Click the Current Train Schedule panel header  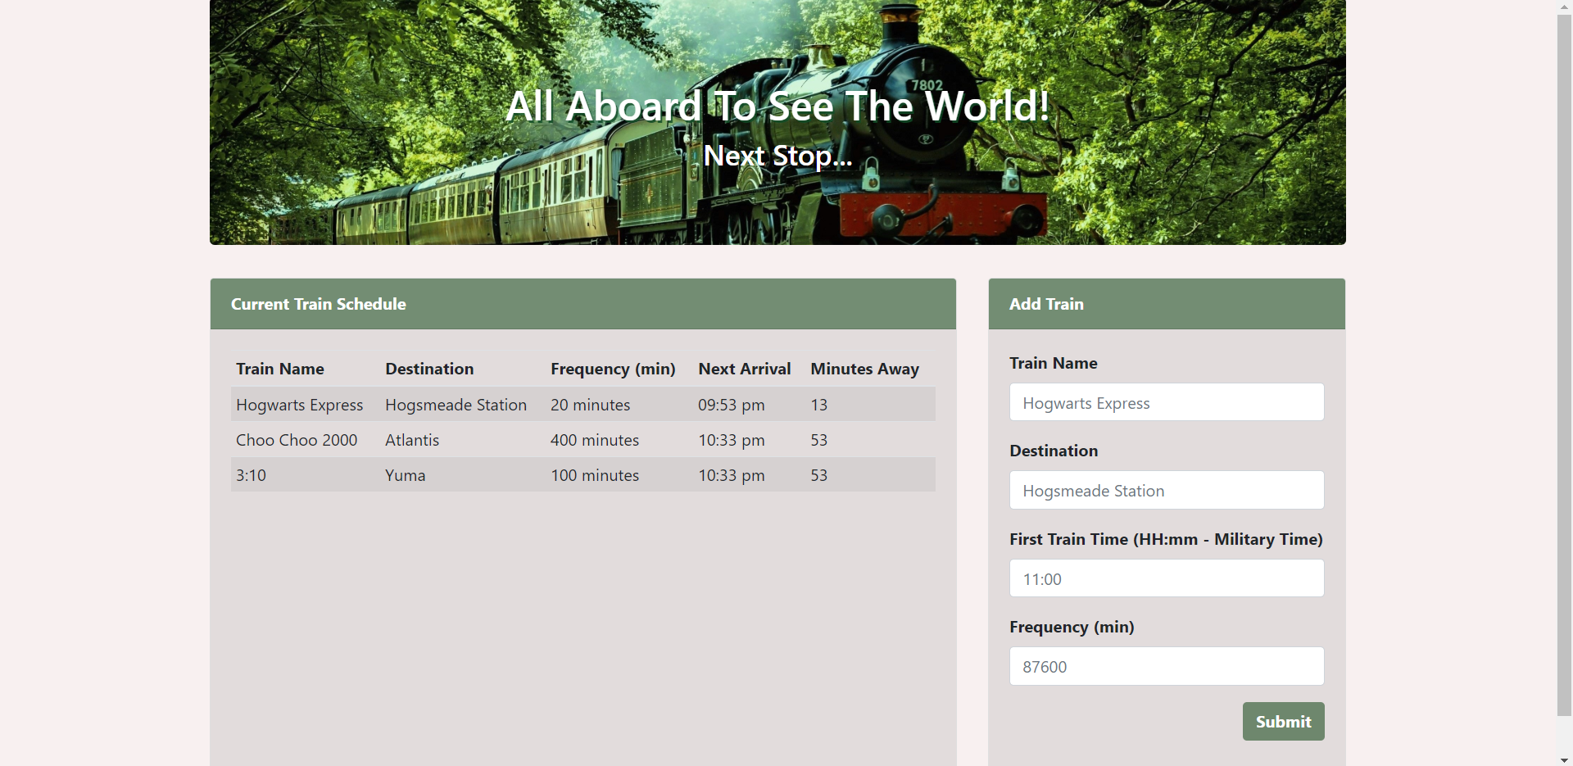click(x=318, y=304)
